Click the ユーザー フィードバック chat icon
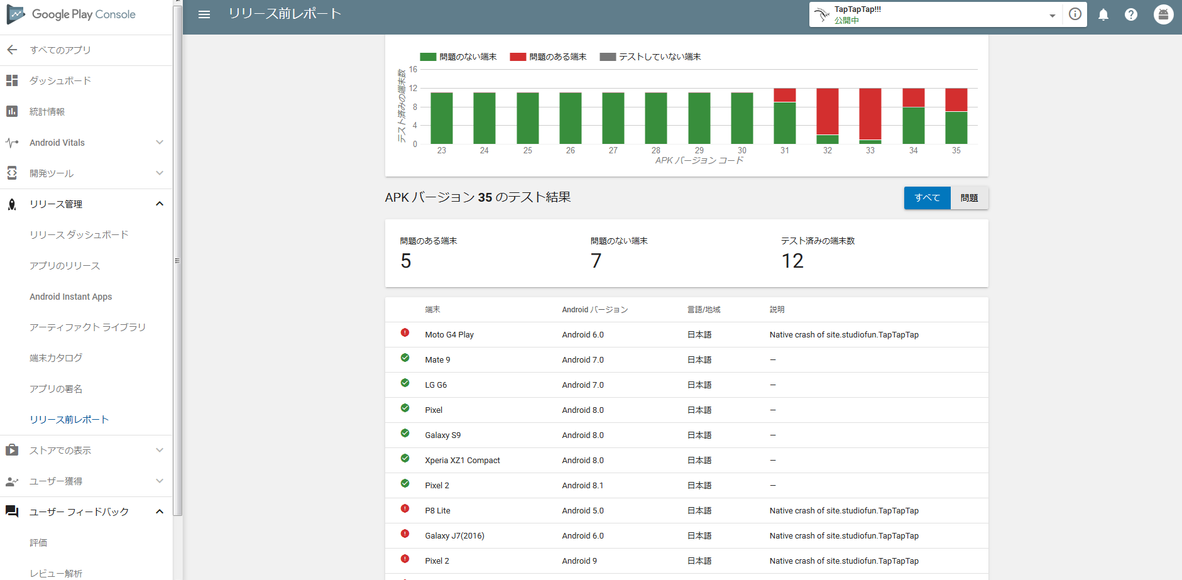The image size is (1182, 580). (x=12, y=512)
